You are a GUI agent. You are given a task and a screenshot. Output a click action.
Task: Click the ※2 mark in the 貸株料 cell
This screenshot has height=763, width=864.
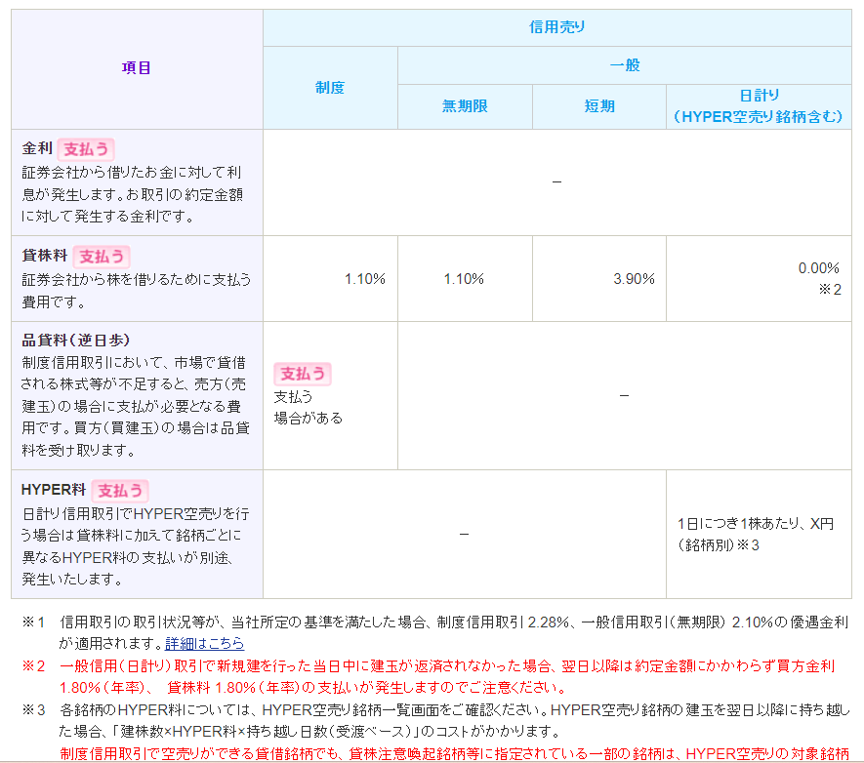coord(830,290)
